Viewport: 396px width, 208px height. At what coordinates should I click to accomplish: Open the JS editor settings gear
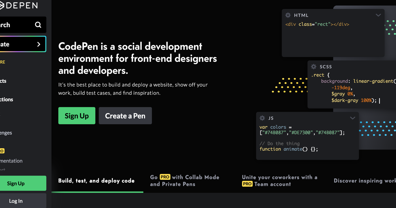262,118
